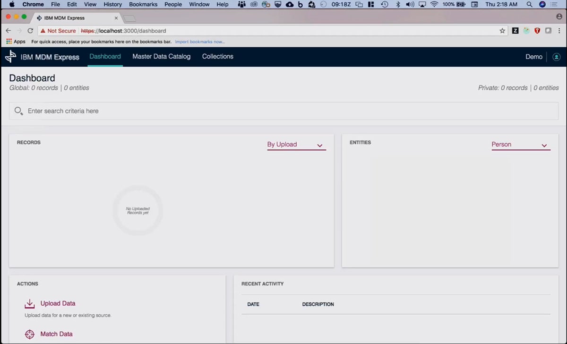Open the View menu
The height and width of the screenshot is (344, 567).
[90, 4]
